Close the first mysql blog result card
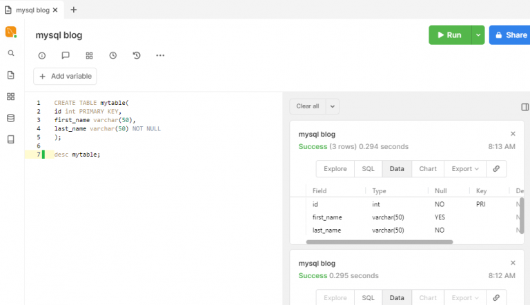This screenshot has width=530, height=305. pyautogui.click(x=513, y=134)
